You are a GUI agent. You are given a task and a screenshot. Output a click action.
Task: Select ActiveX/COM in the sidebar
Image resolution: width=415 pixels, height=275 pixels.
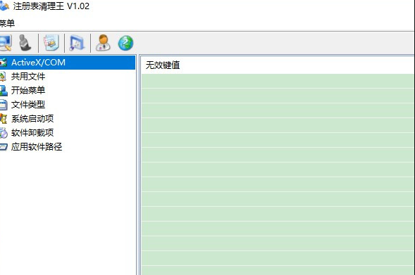coord(68,63)
